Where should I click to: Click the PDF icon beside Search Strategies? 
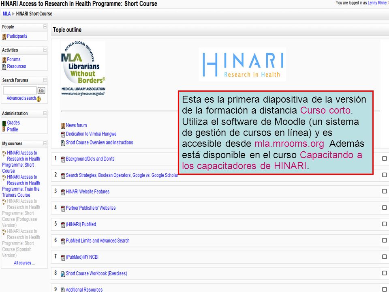tap(63, 176)
